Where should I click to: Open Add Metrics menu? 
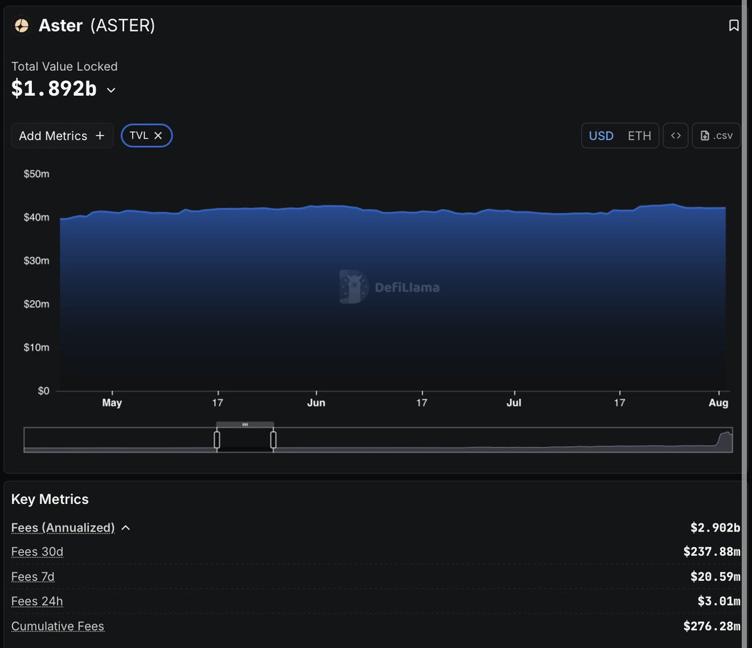62,136
